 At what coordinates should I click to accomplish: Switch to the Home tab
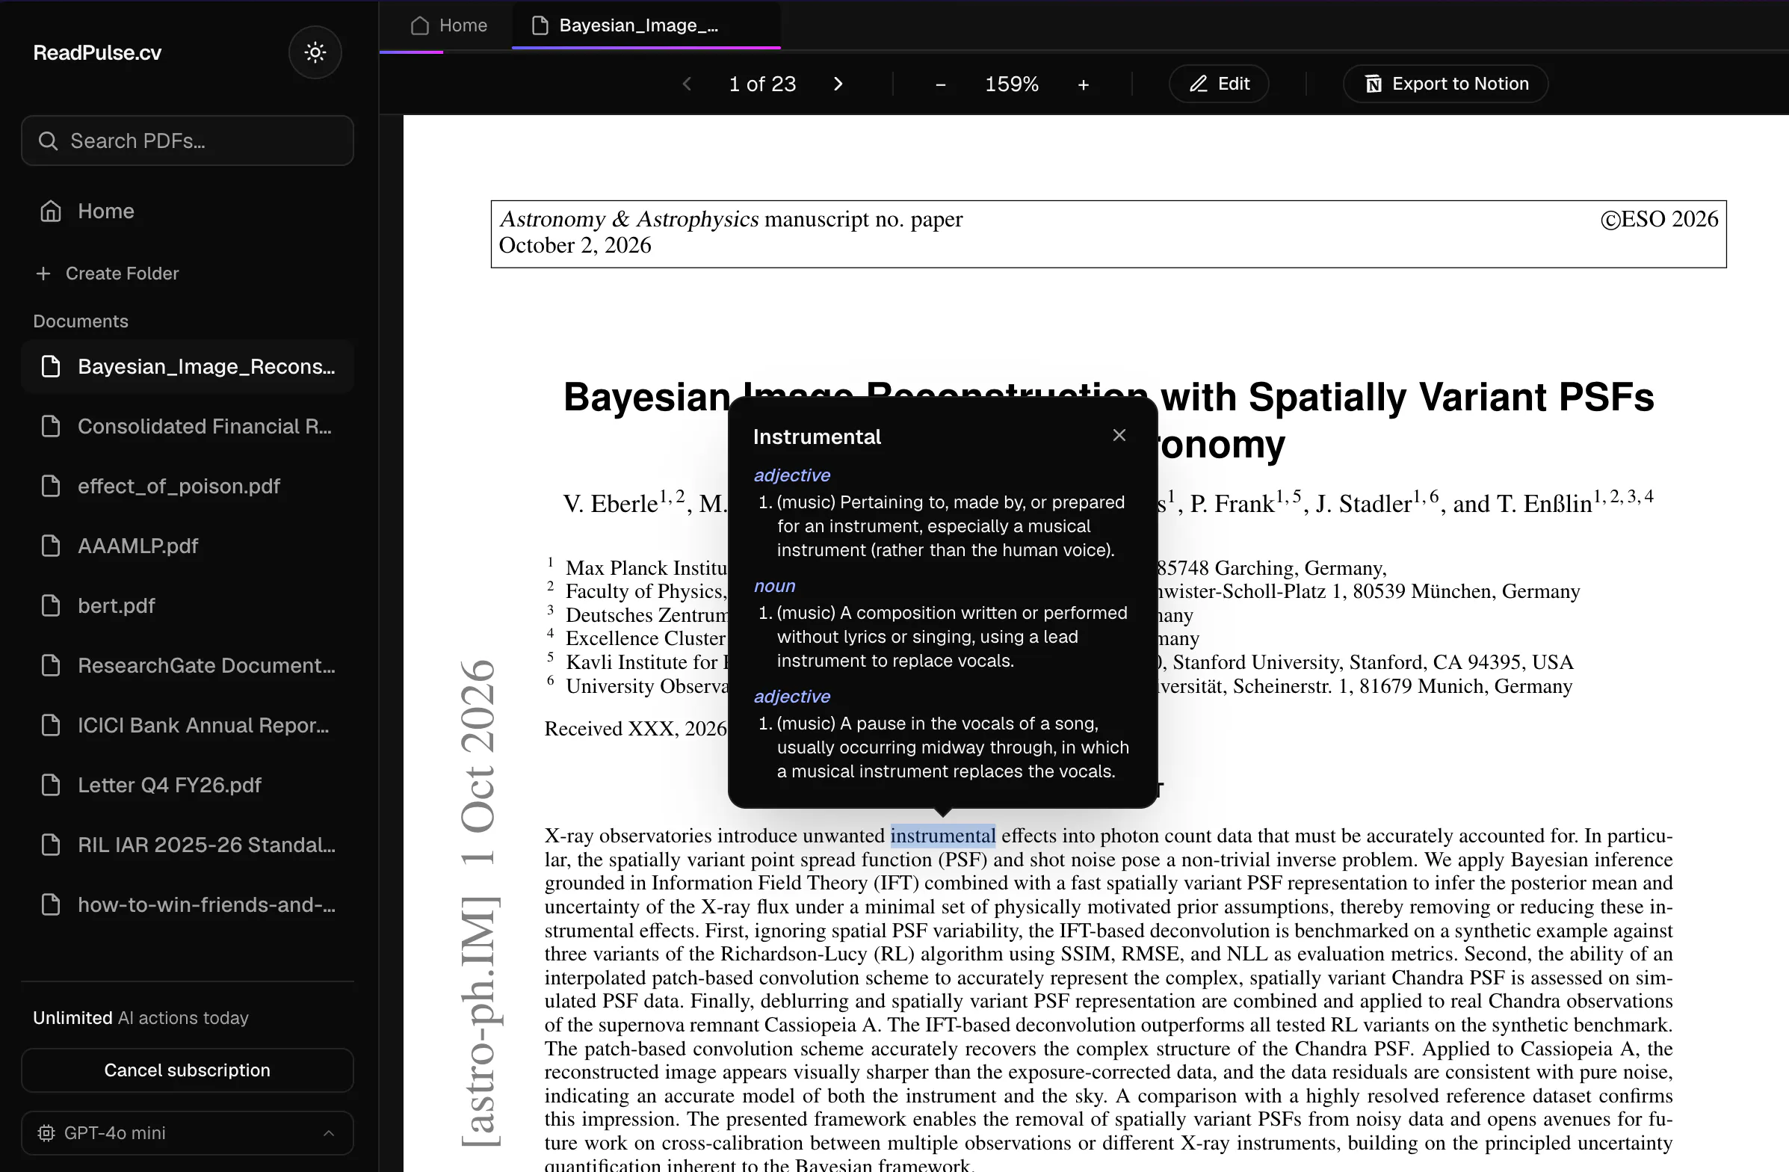[449, 25]
